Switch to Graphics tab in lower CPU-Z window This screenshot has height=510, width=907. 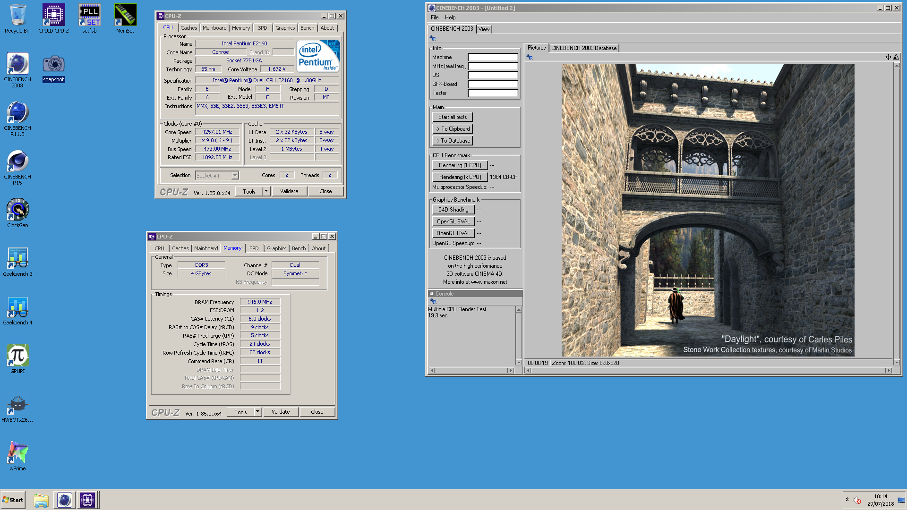(x=277, y=248)
